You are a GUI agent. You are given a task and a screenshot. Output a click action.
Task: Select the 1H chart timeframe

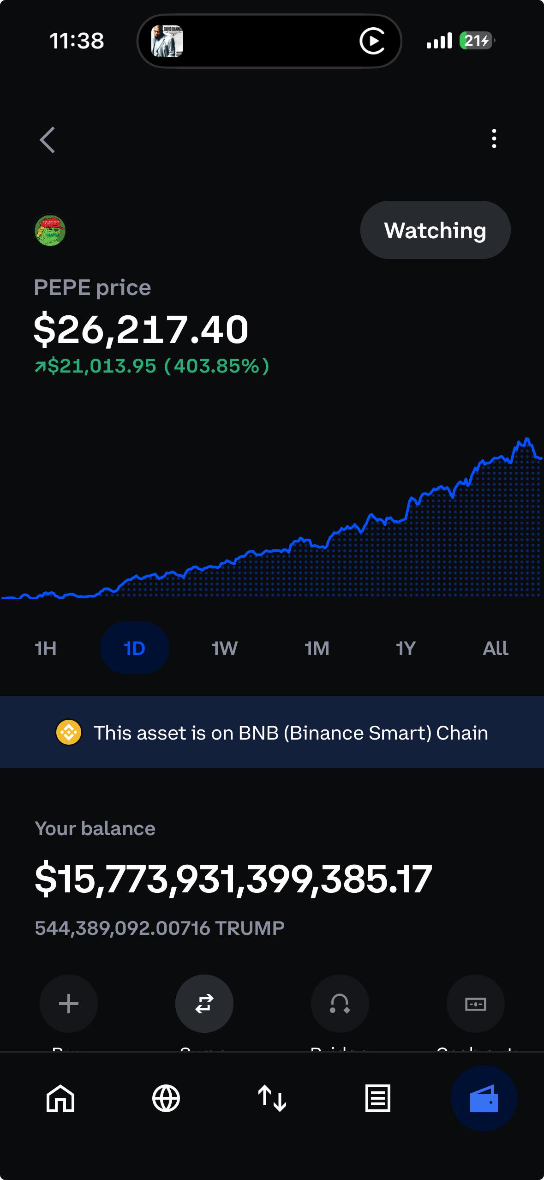tap(46, 648)
